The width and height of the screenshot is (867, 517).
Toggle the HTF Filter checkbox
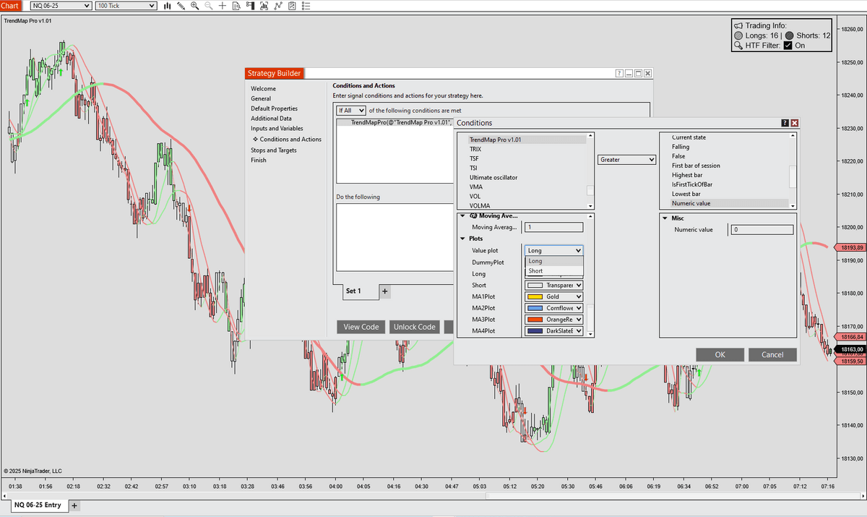pyautogui.click(x=788, y=46)
